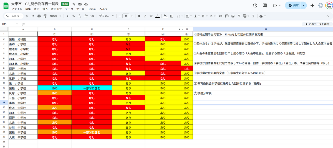Open the 編集 menu
The height and width of the screenshot is (148, 333).
(28, 9)
